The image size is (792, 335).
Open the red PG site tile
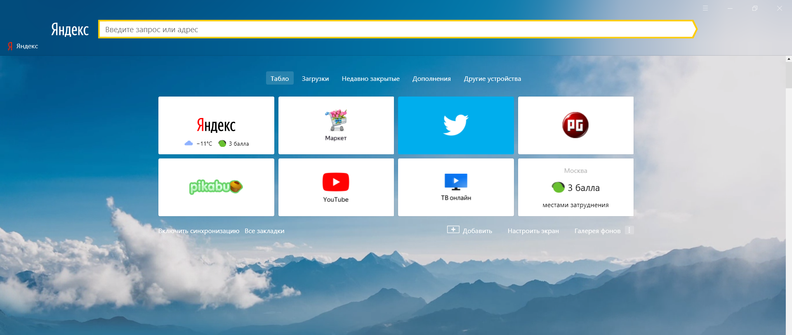575,125
